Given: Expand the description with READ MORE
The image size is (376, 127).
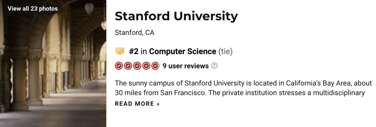Looking at the screenshot, I should pos(137,104).
